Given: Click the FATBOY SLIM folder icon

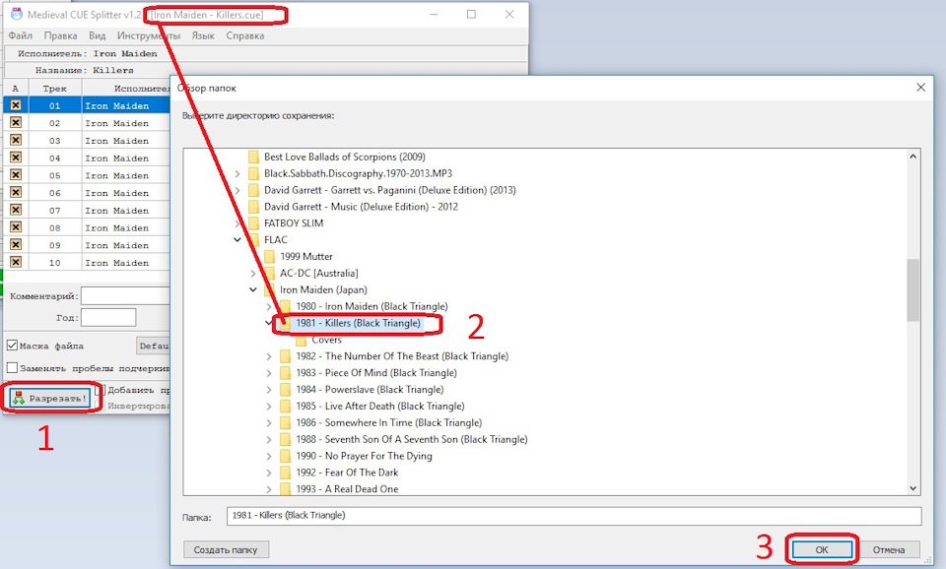Looking at the screenshot, I should pyautogui.click(x=254, y=223).
